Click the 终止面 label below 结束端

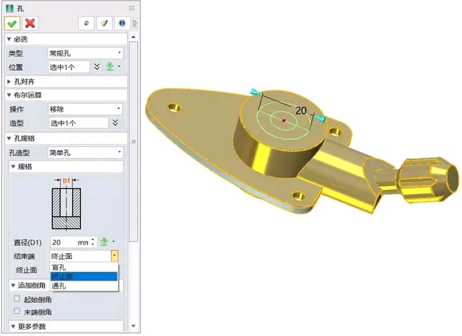(x=27, y=270)
